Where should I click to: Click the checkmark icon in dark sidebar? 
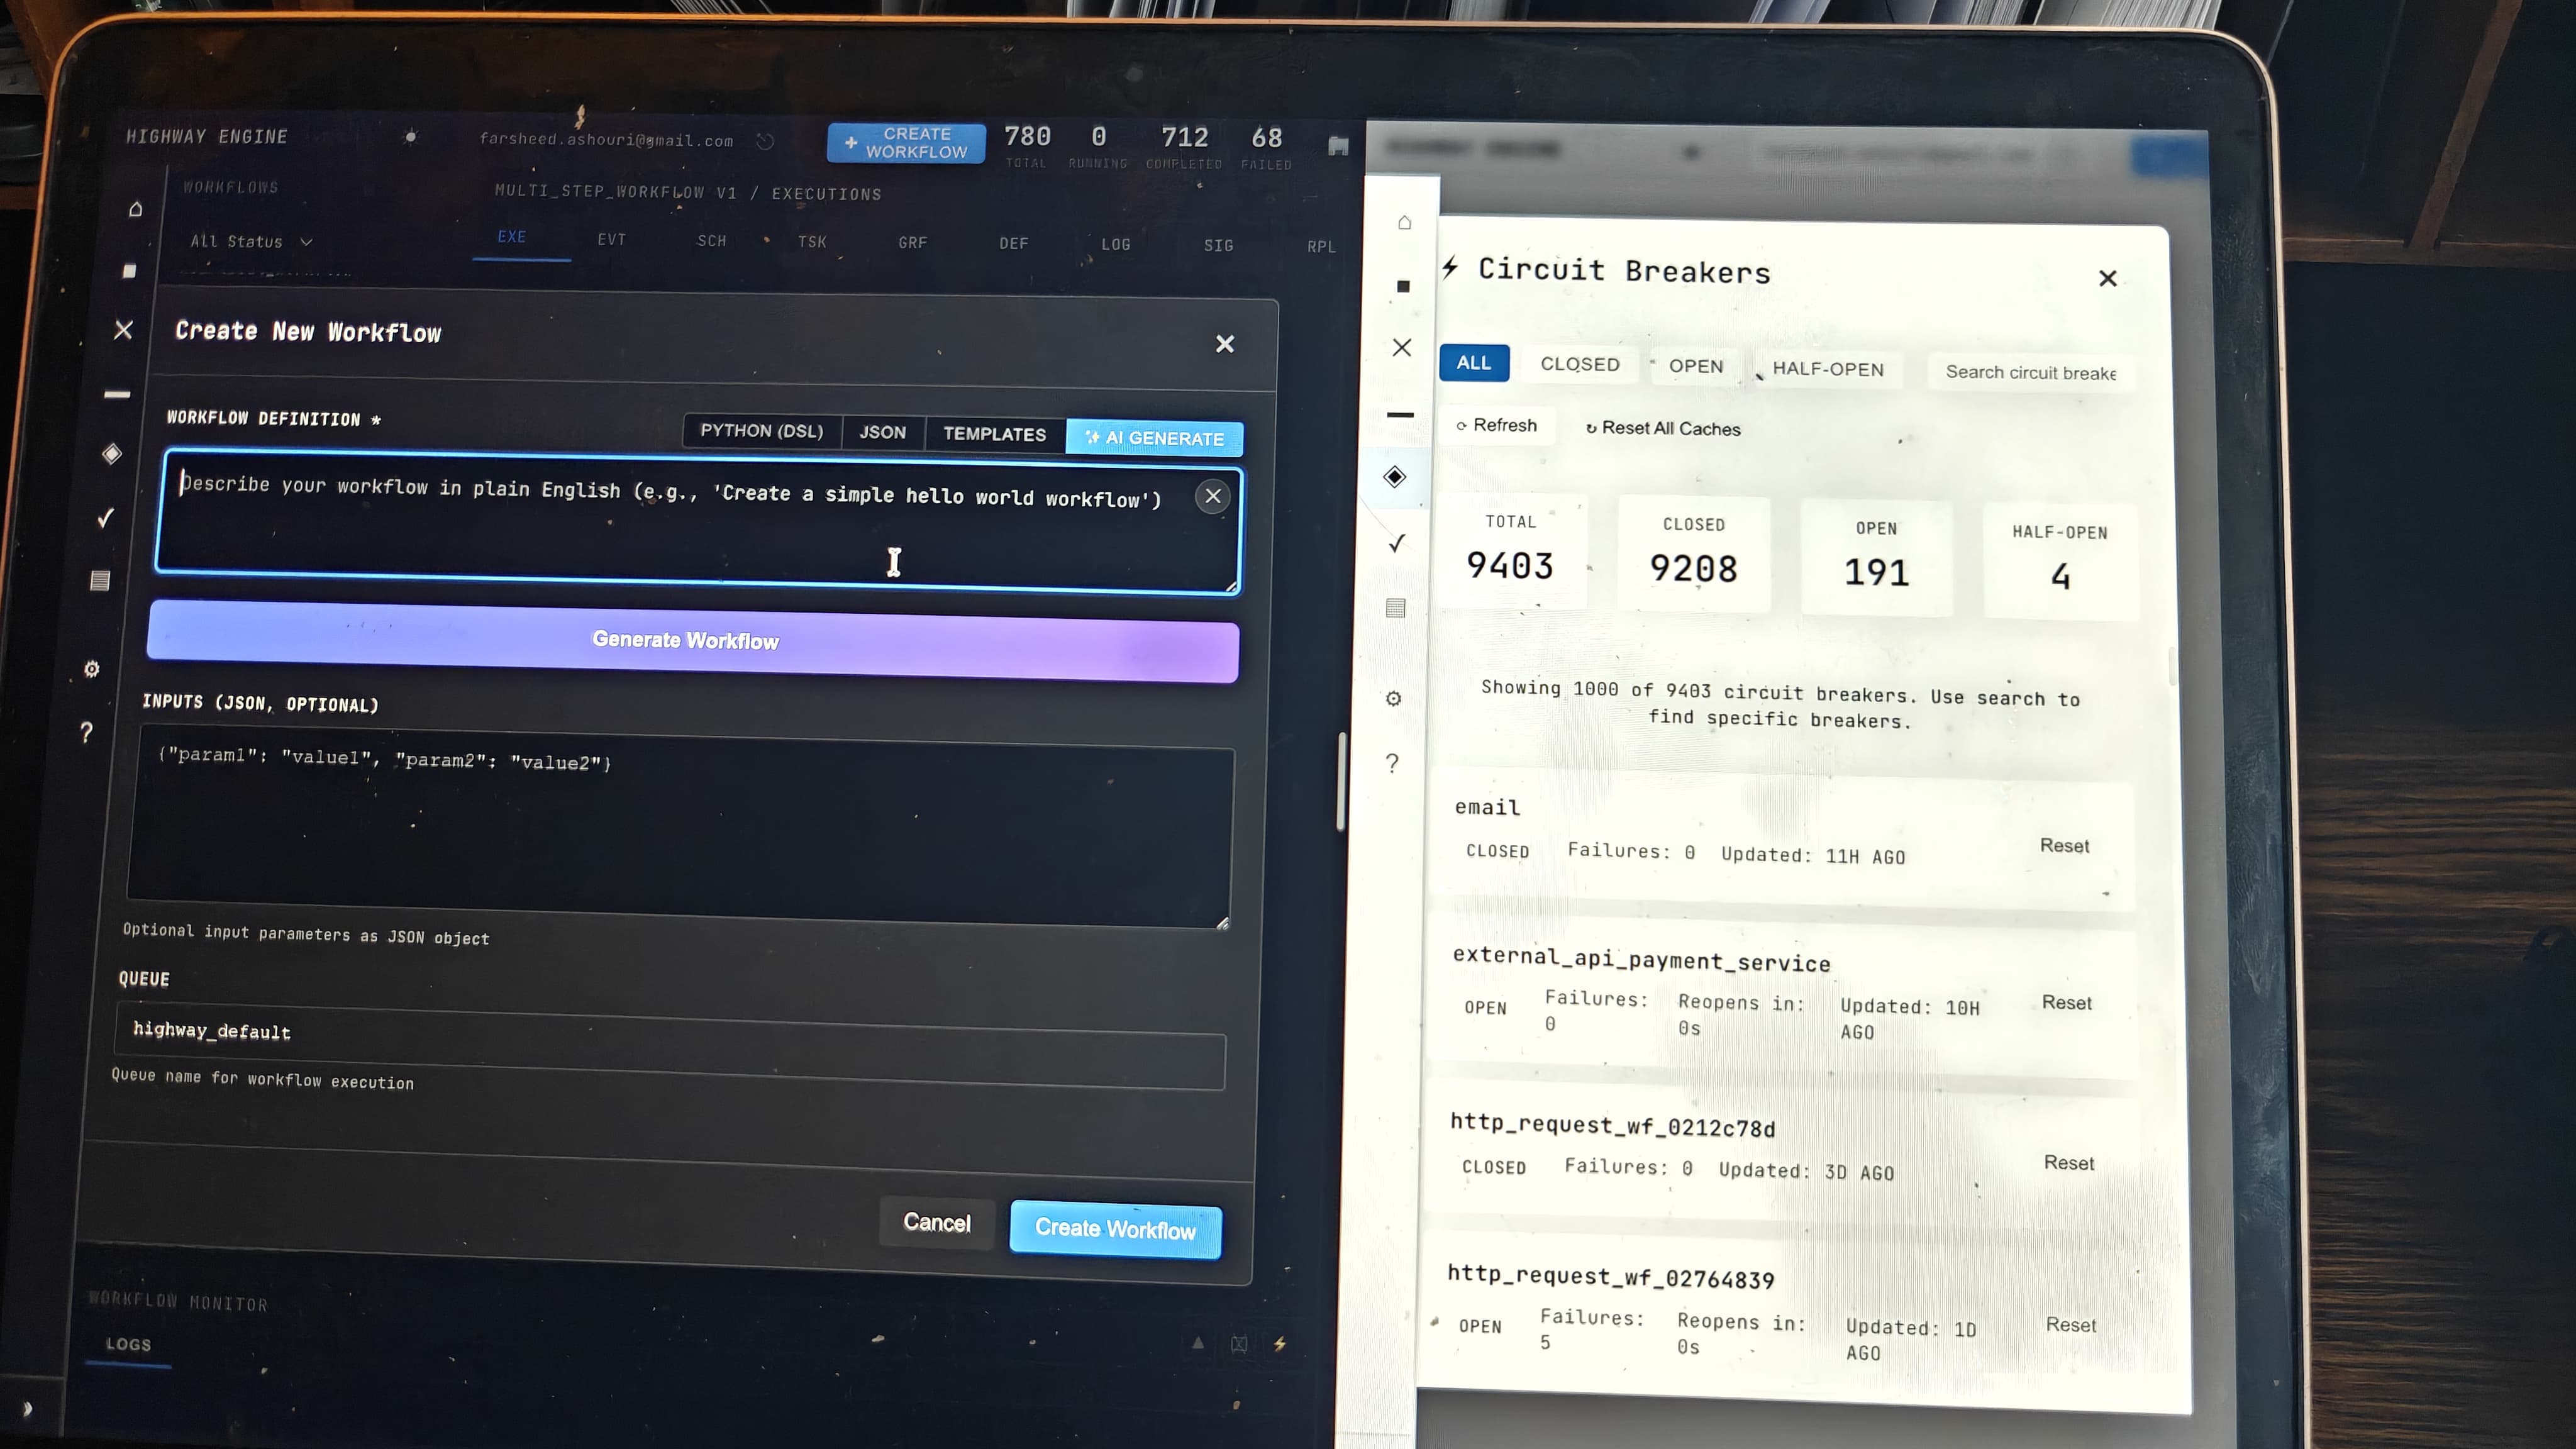click(x=106, y=517)
